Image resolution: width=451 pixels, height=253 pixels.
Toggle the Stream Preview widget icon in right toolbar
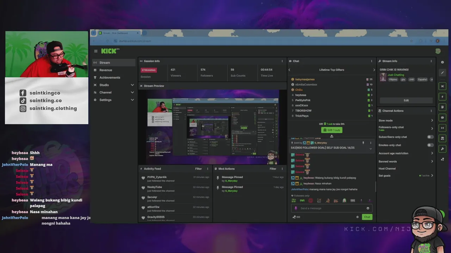tap(443, 86)
